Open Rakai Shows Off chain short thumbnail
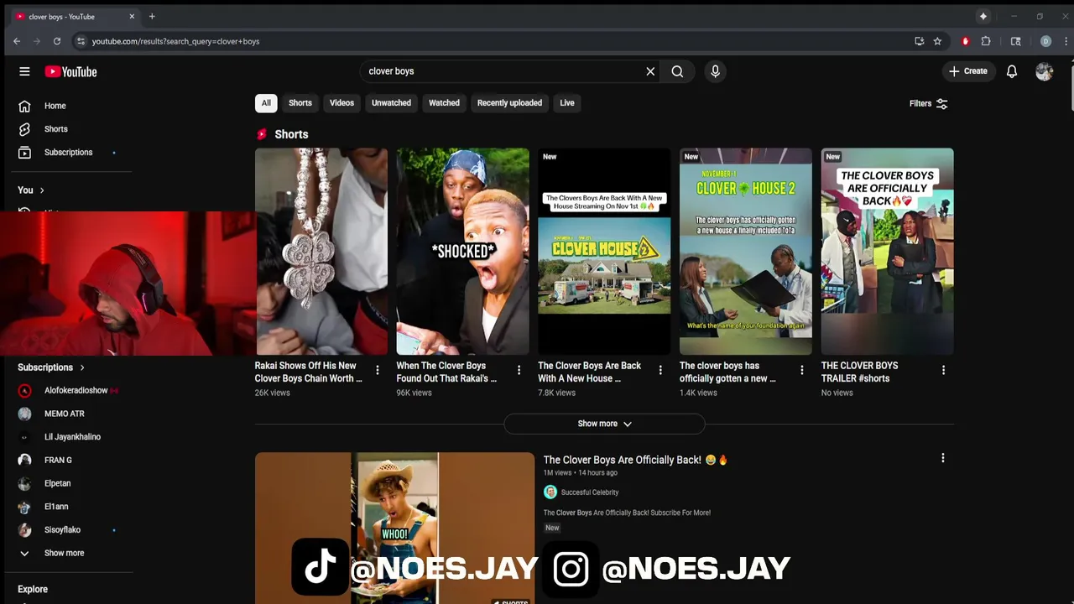This screenshot has height=604, width=1074. [x=321, y=252]
